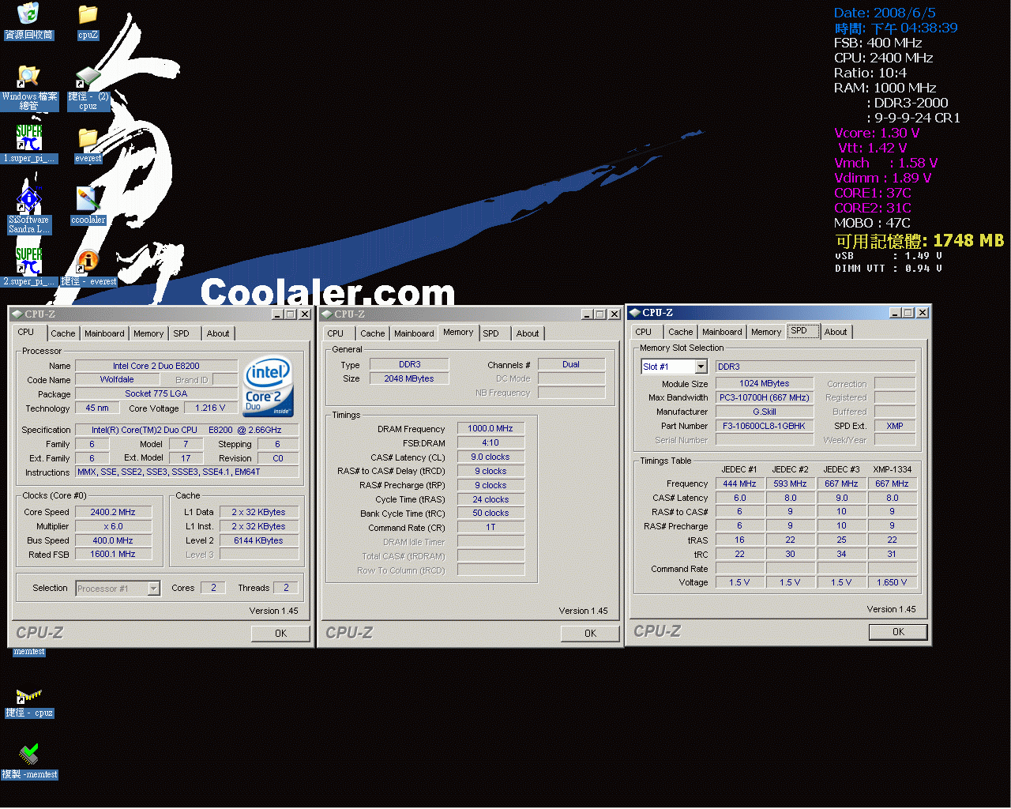
Task: Click the Rated FSB value 1600.1 MHz
Action: 113,555
